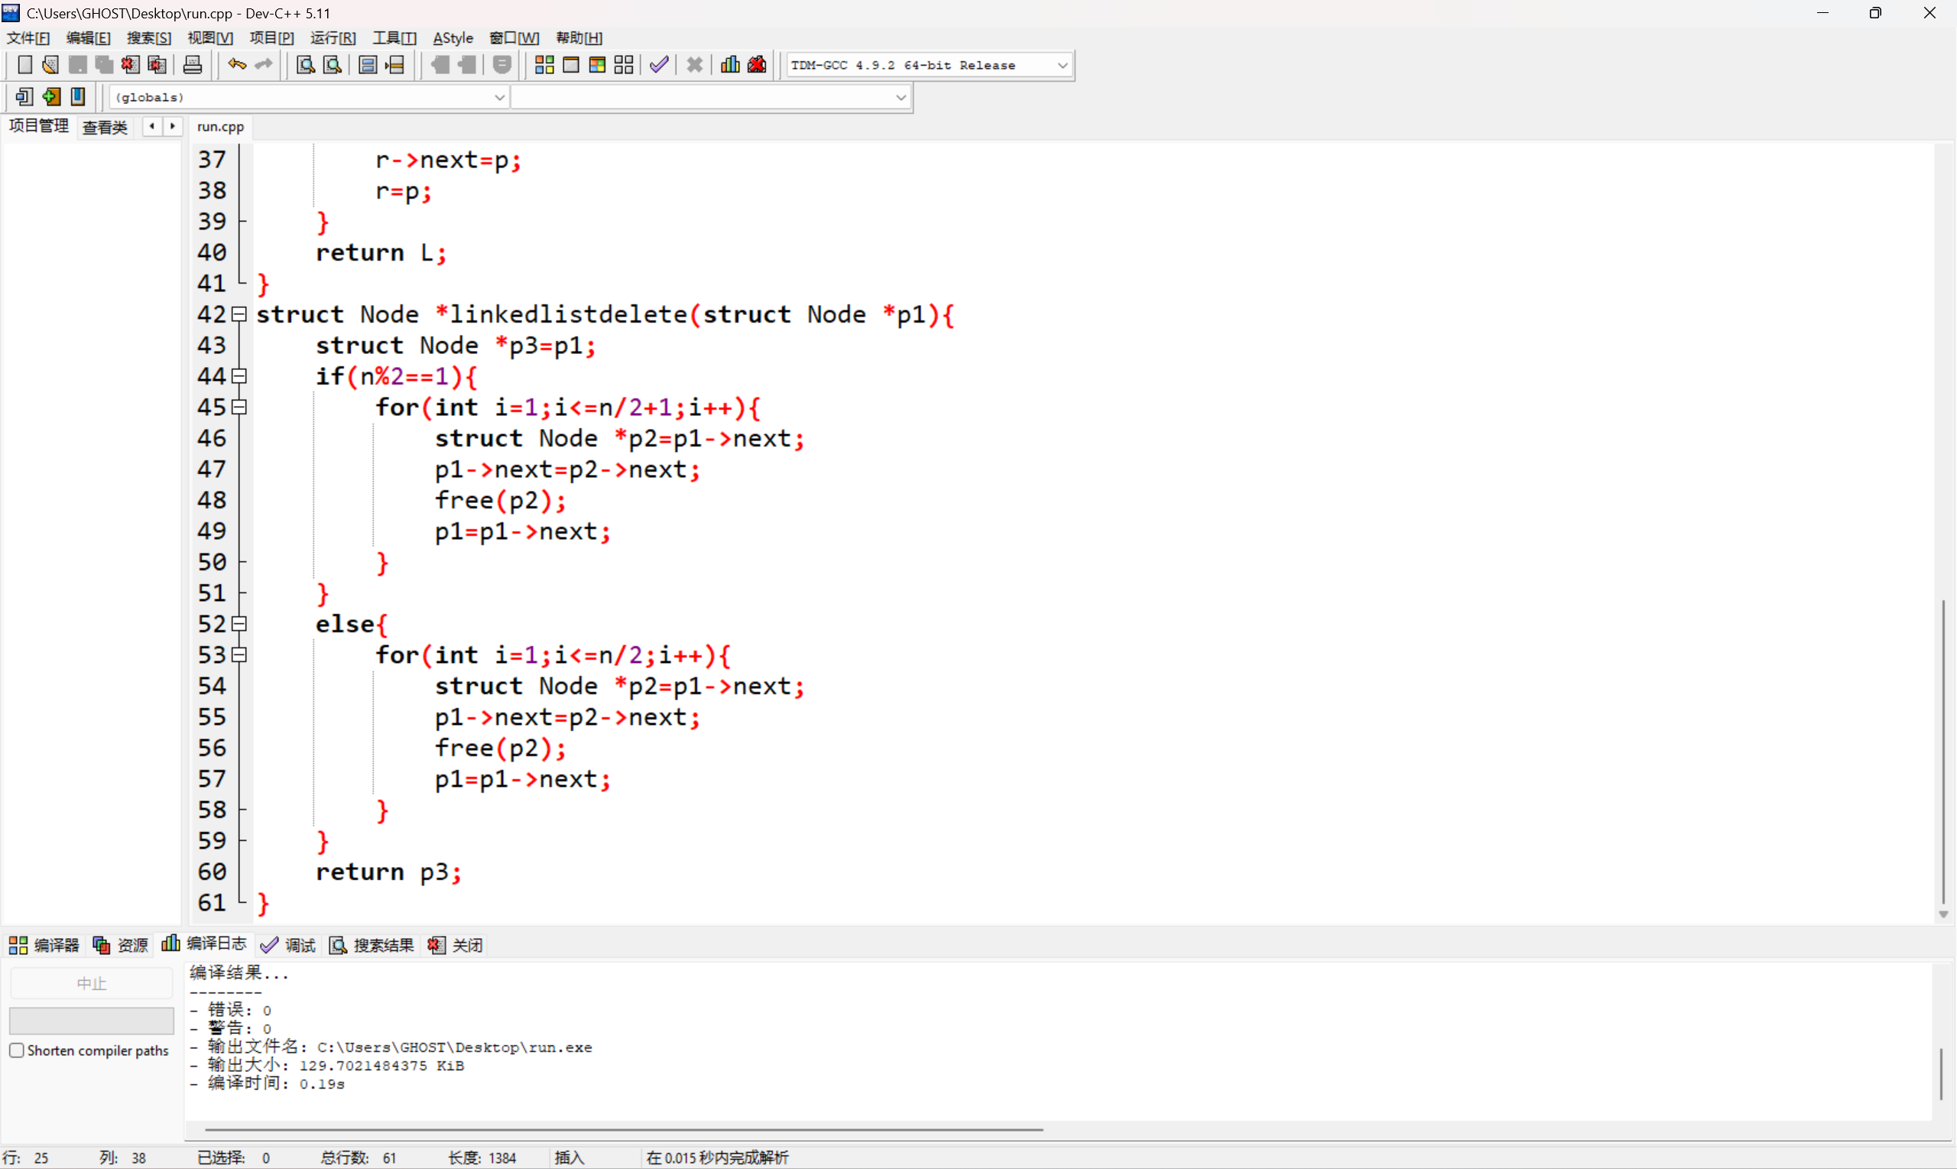Click the Compile icon with four colored squares

click(544, 66)
